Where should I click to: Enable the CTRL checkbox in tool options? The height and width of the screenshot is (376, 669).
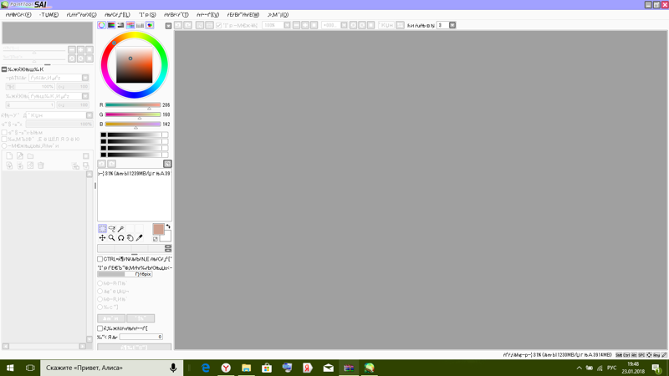coord(100,259)
